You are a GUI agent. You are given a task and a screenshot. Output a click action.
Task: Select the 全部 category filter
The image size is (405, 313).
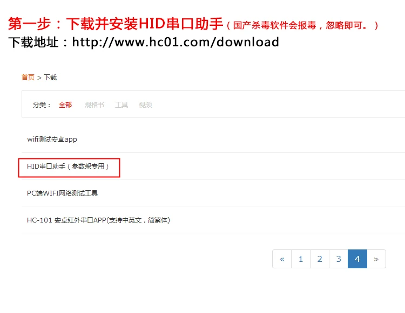click(65, 105)
